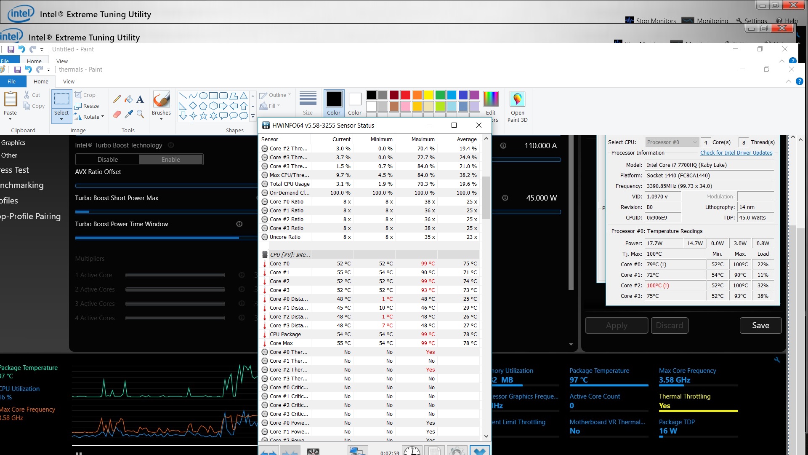The height and width of the screenshot is (455, 808).
Task: Pick the Color picker eyedropper tool
Action: 129,114
